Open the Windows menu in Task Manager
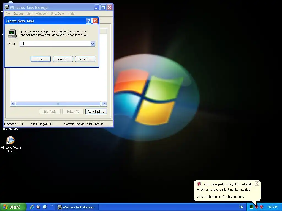The width and height of the screenshot is (282, 211). click(42, 13)
